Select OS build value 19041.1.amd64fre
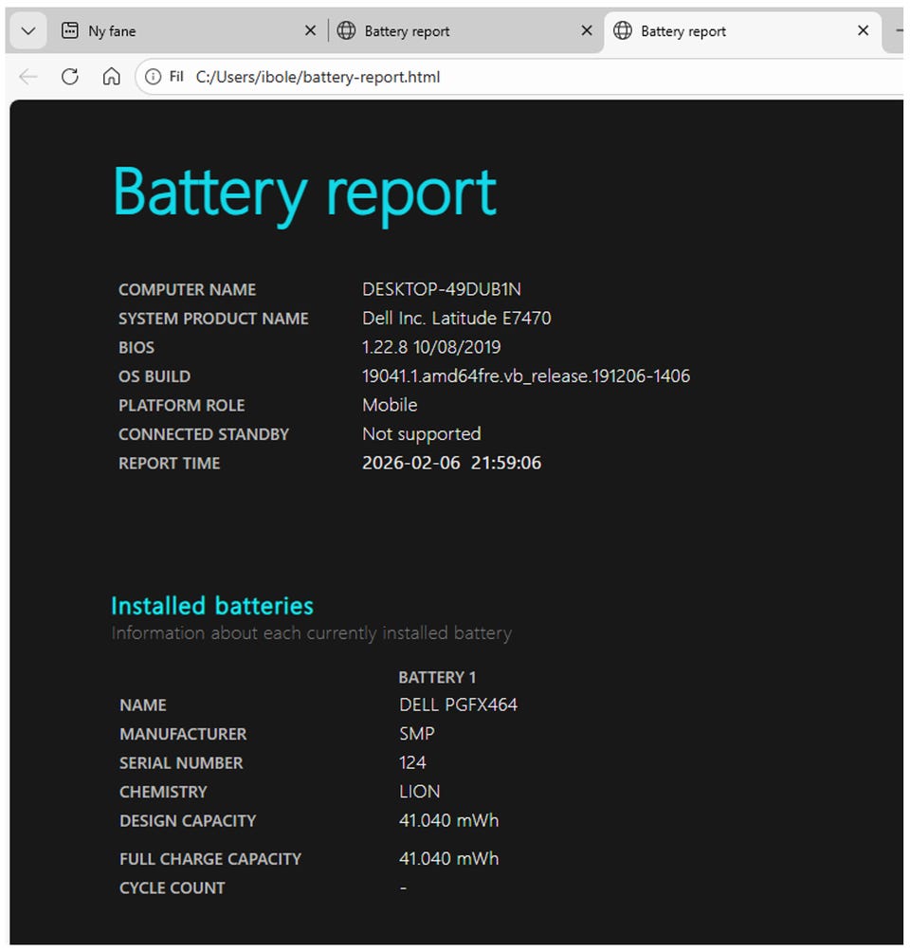910x952 pixels. [x=526, y=376]
